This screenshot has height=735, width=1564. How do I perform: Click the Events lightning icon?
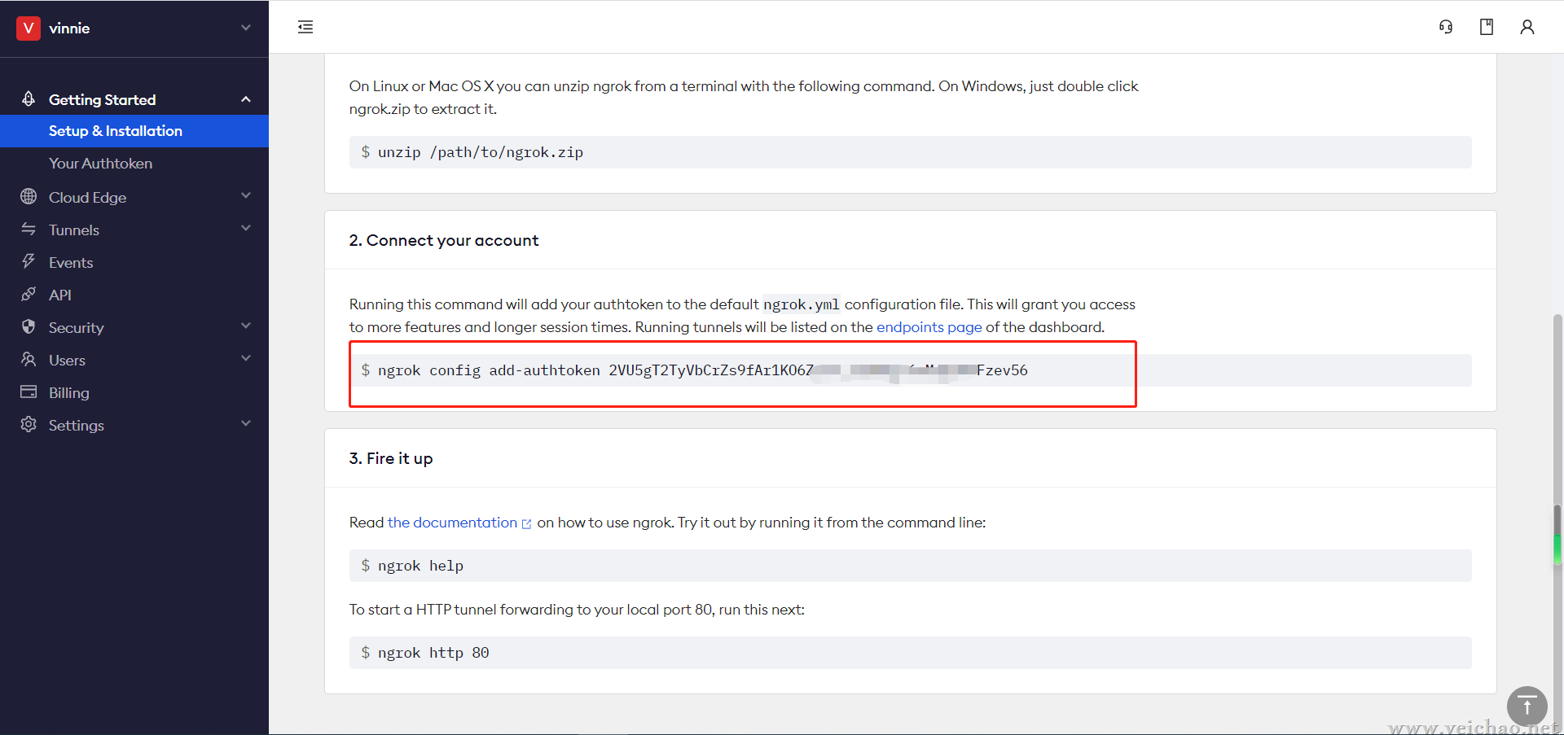pyautogui.click(x=29, y=261)
